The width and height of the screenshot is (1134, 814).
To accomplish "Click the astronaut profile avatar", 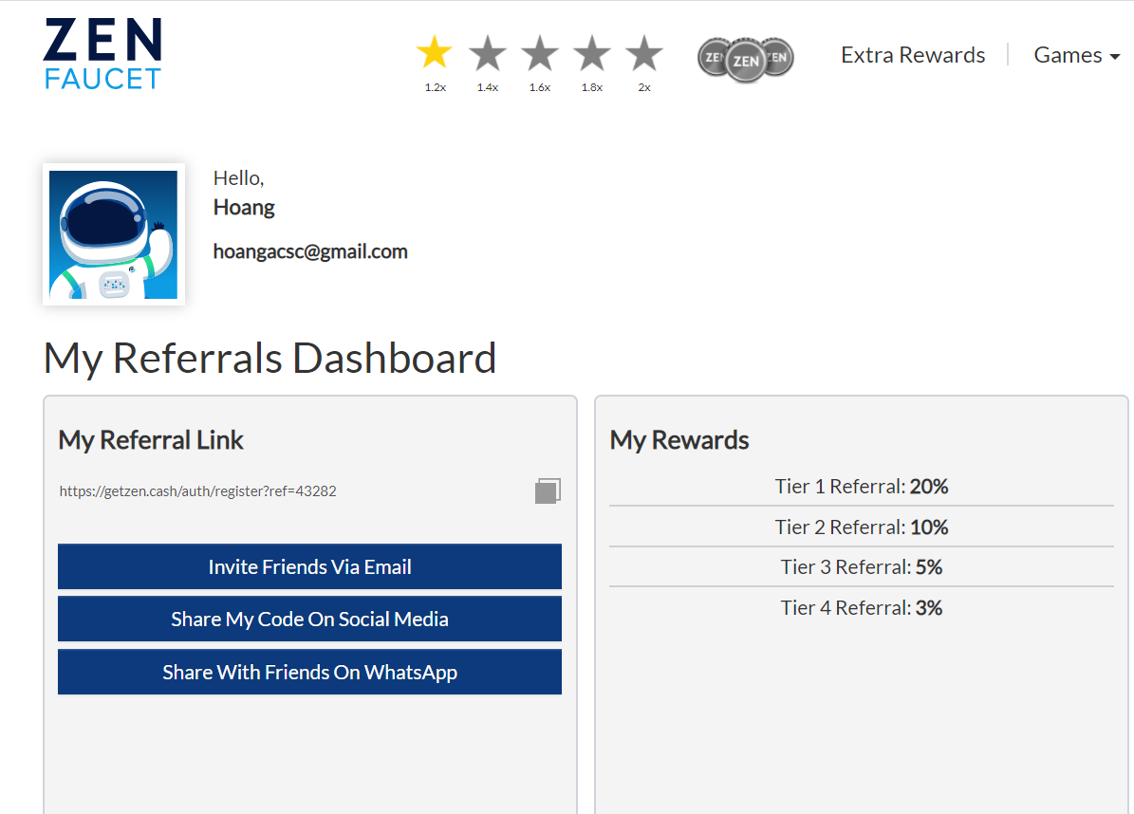I will coord(114,233).
